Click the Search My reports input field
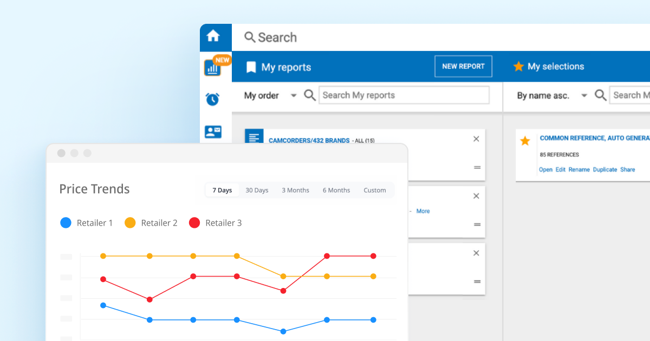Viewport: 650px width, 341px height. pos(404,95)
